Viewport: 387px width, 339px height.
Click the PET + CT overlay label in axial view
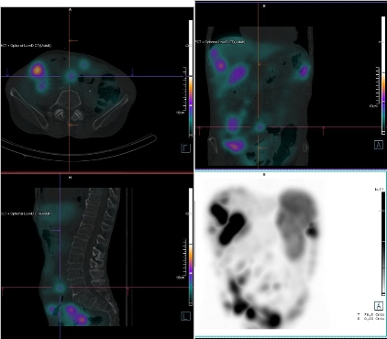click(26, 46)
